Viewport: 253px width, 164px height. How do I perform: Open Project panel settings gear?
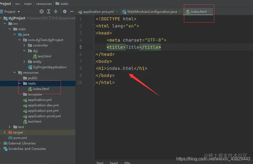[65, 11]
